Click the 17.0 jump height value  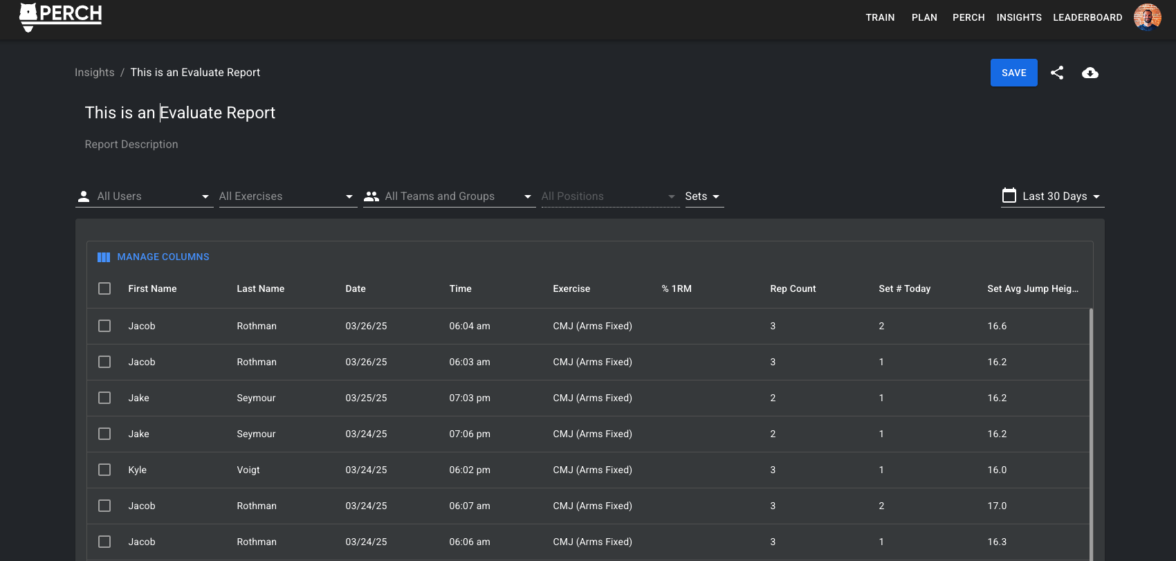pyautogui.click(x=997, y=506)
